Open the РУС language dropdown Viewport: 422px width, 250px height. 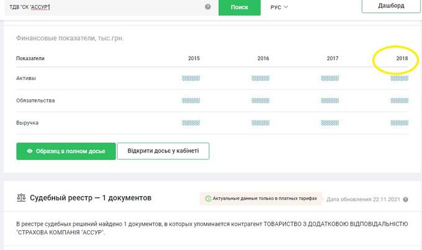click(279, 7)
